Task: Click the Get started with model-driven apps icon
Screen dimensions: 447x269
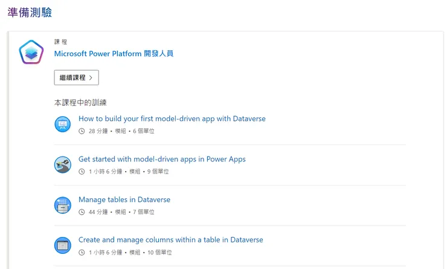Action: point(63,165)
